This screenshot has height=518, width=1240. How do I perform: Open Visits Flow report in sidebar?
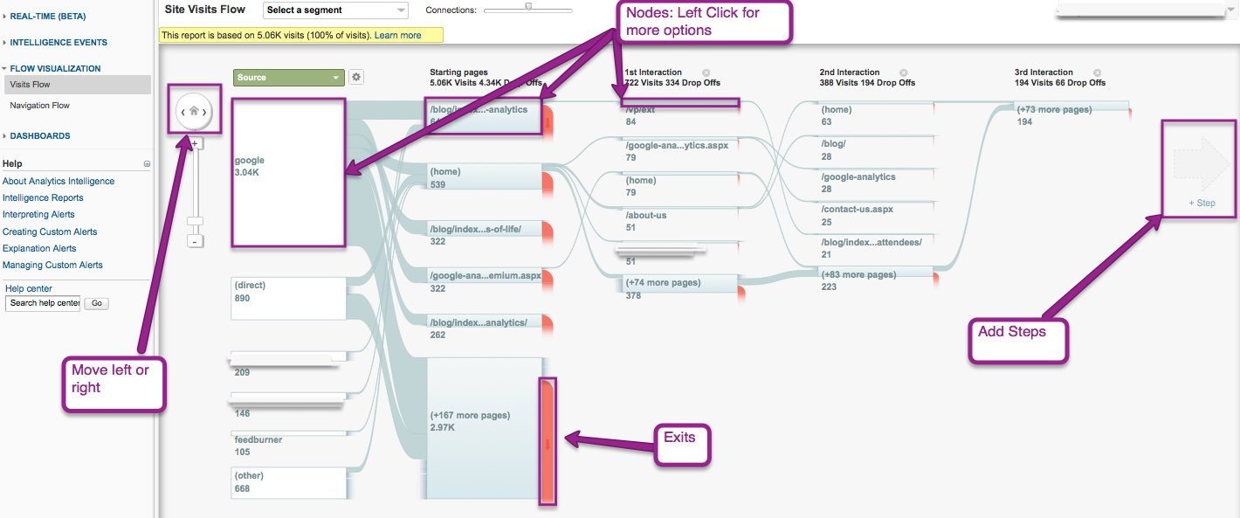pyautogui.click(x=76, y=85)
